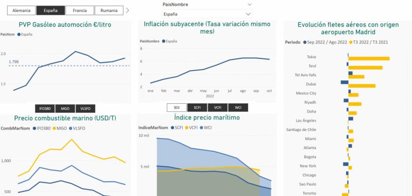The height and width of the screenshot is (196, 412).
Task: Choose Francia in the country slicer
Action: pos(80,10)
